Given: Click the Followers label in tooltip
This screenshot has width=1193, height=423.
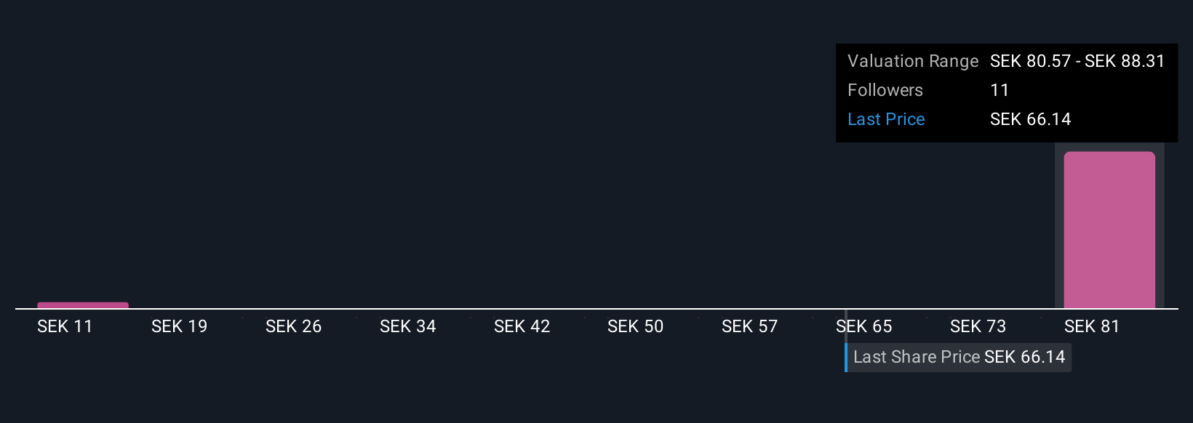Looking at the screenshot, I should click(885, 90).
